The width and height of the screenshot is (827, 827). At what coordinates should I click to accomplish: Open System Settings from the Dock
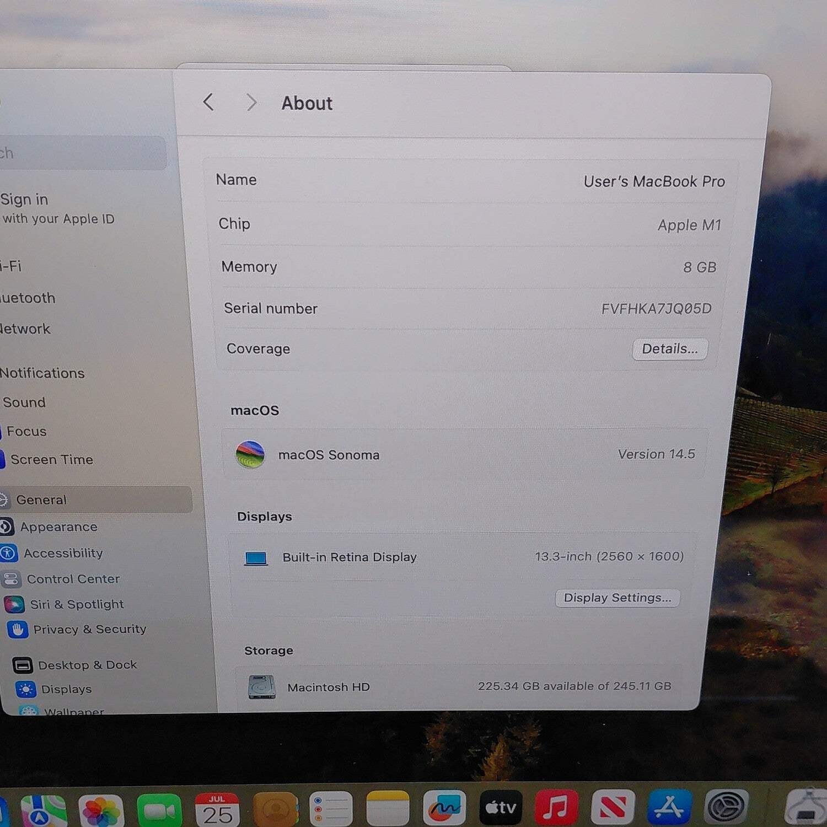[x=727, y=807]
